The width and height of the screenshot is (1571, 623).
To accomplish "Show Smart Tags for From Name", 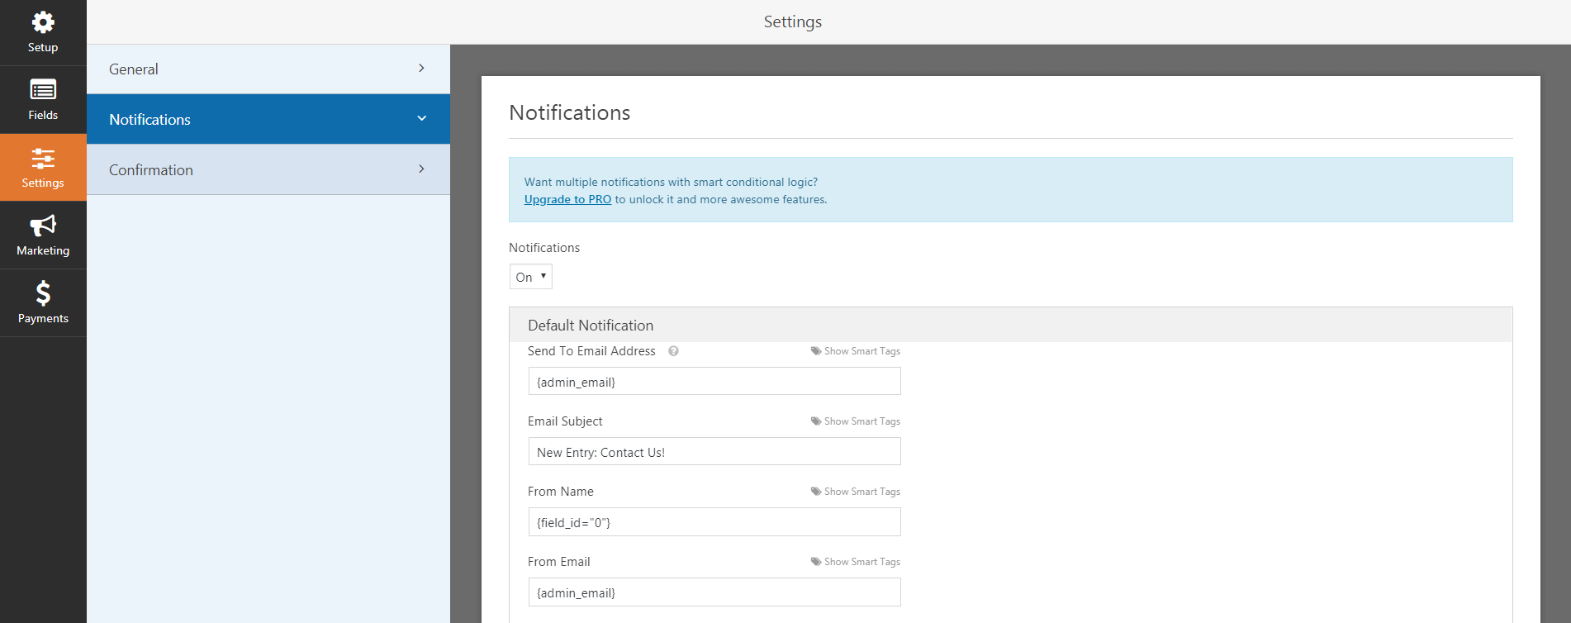I will point(862,492).
